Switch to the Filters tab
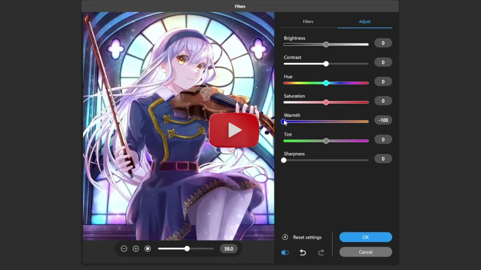Image resolution: width=481 pixels, height=270 pixels. pyautogui.click(x=308, y=22)
